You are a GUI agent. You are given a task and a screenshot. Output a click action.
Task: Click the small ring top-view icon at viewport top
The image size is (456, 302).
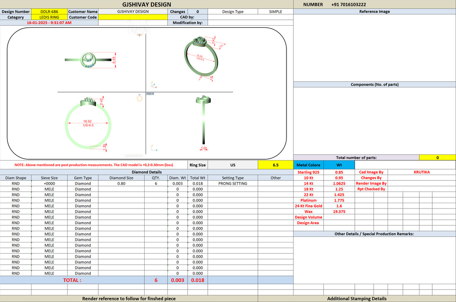[140, 35]
